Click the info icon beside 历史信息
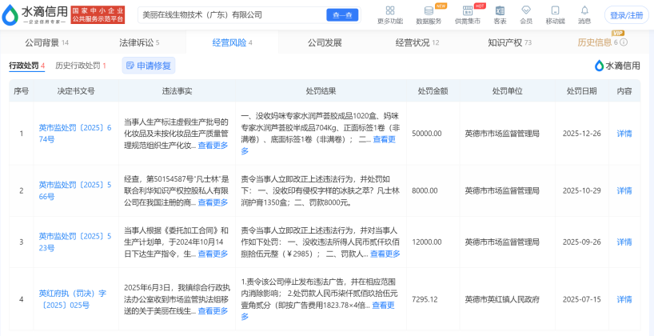Screen dimensions: 654x336 [x=624, y=42]
